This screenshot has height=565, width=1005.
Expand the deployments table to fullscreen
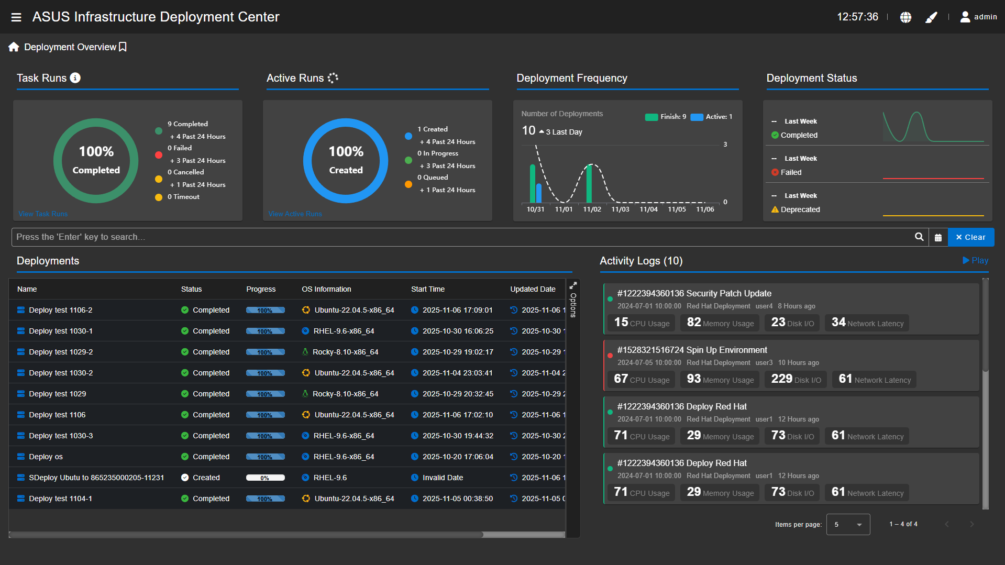(573, 285)
